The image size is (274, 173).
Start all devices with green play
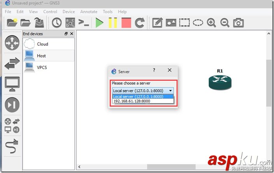[x=99, y=23]
